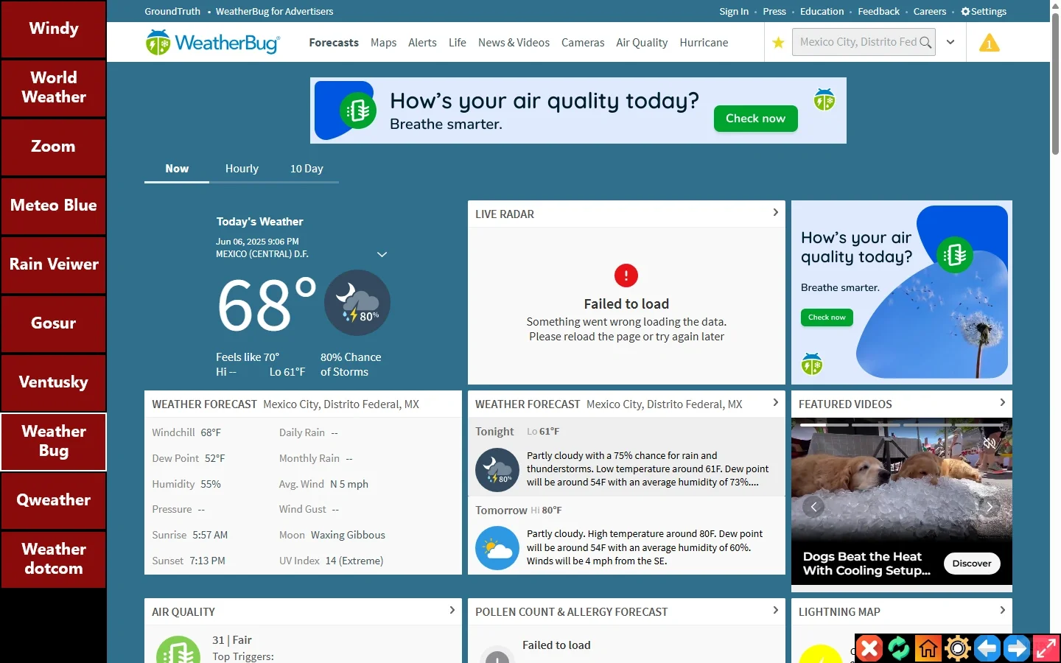Screen dimensions: 1061x663
Task: Click the WeatherBug bug icon in side ad
Action: [x=812, y=364]
